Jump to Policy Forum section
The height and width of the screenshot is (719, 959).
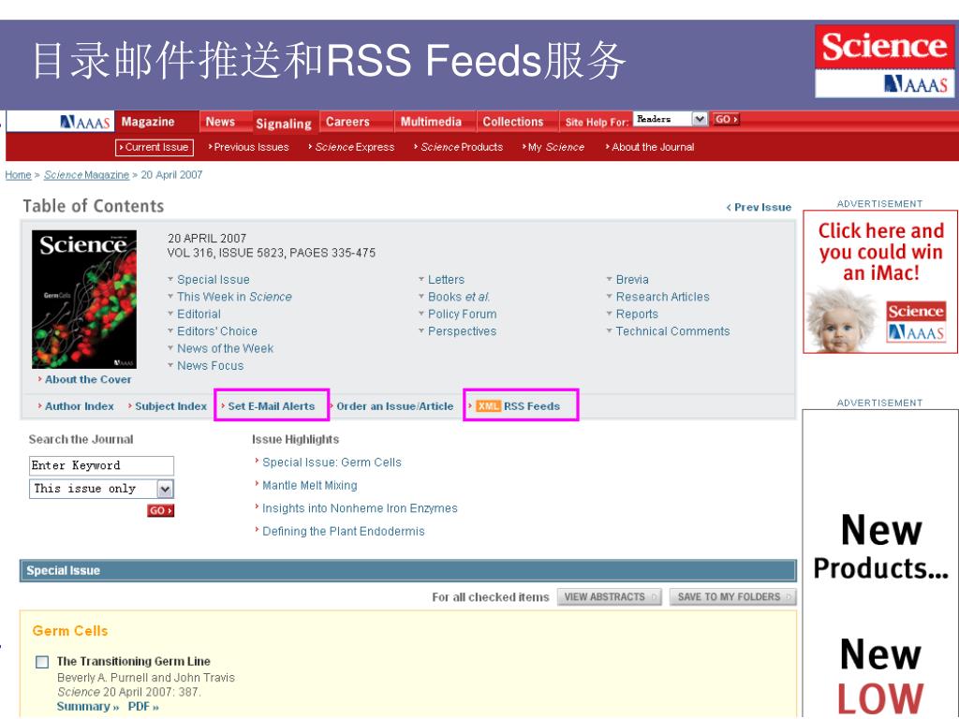(x=463, y=315)
